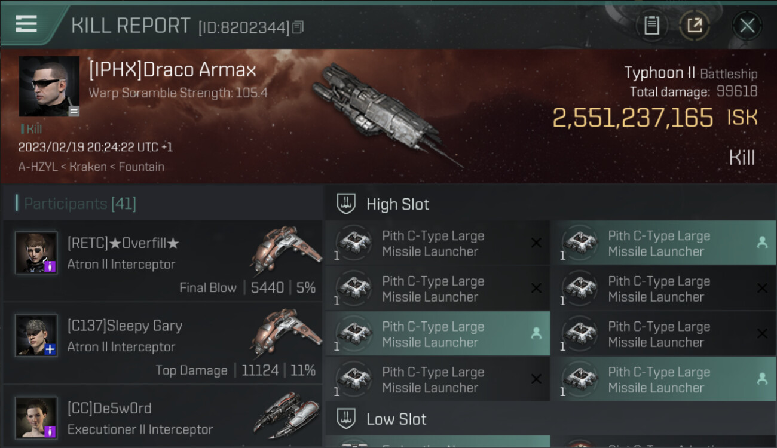Close the kill report window
This screenshot has width=777, height=448.
point(747,26)
